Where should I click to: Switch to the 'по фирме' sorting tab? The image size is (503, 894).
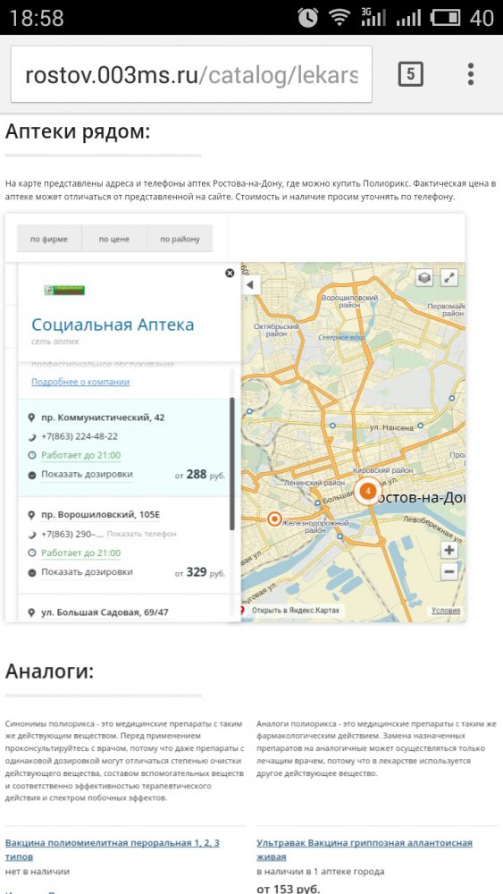click(x=49, y=239)
